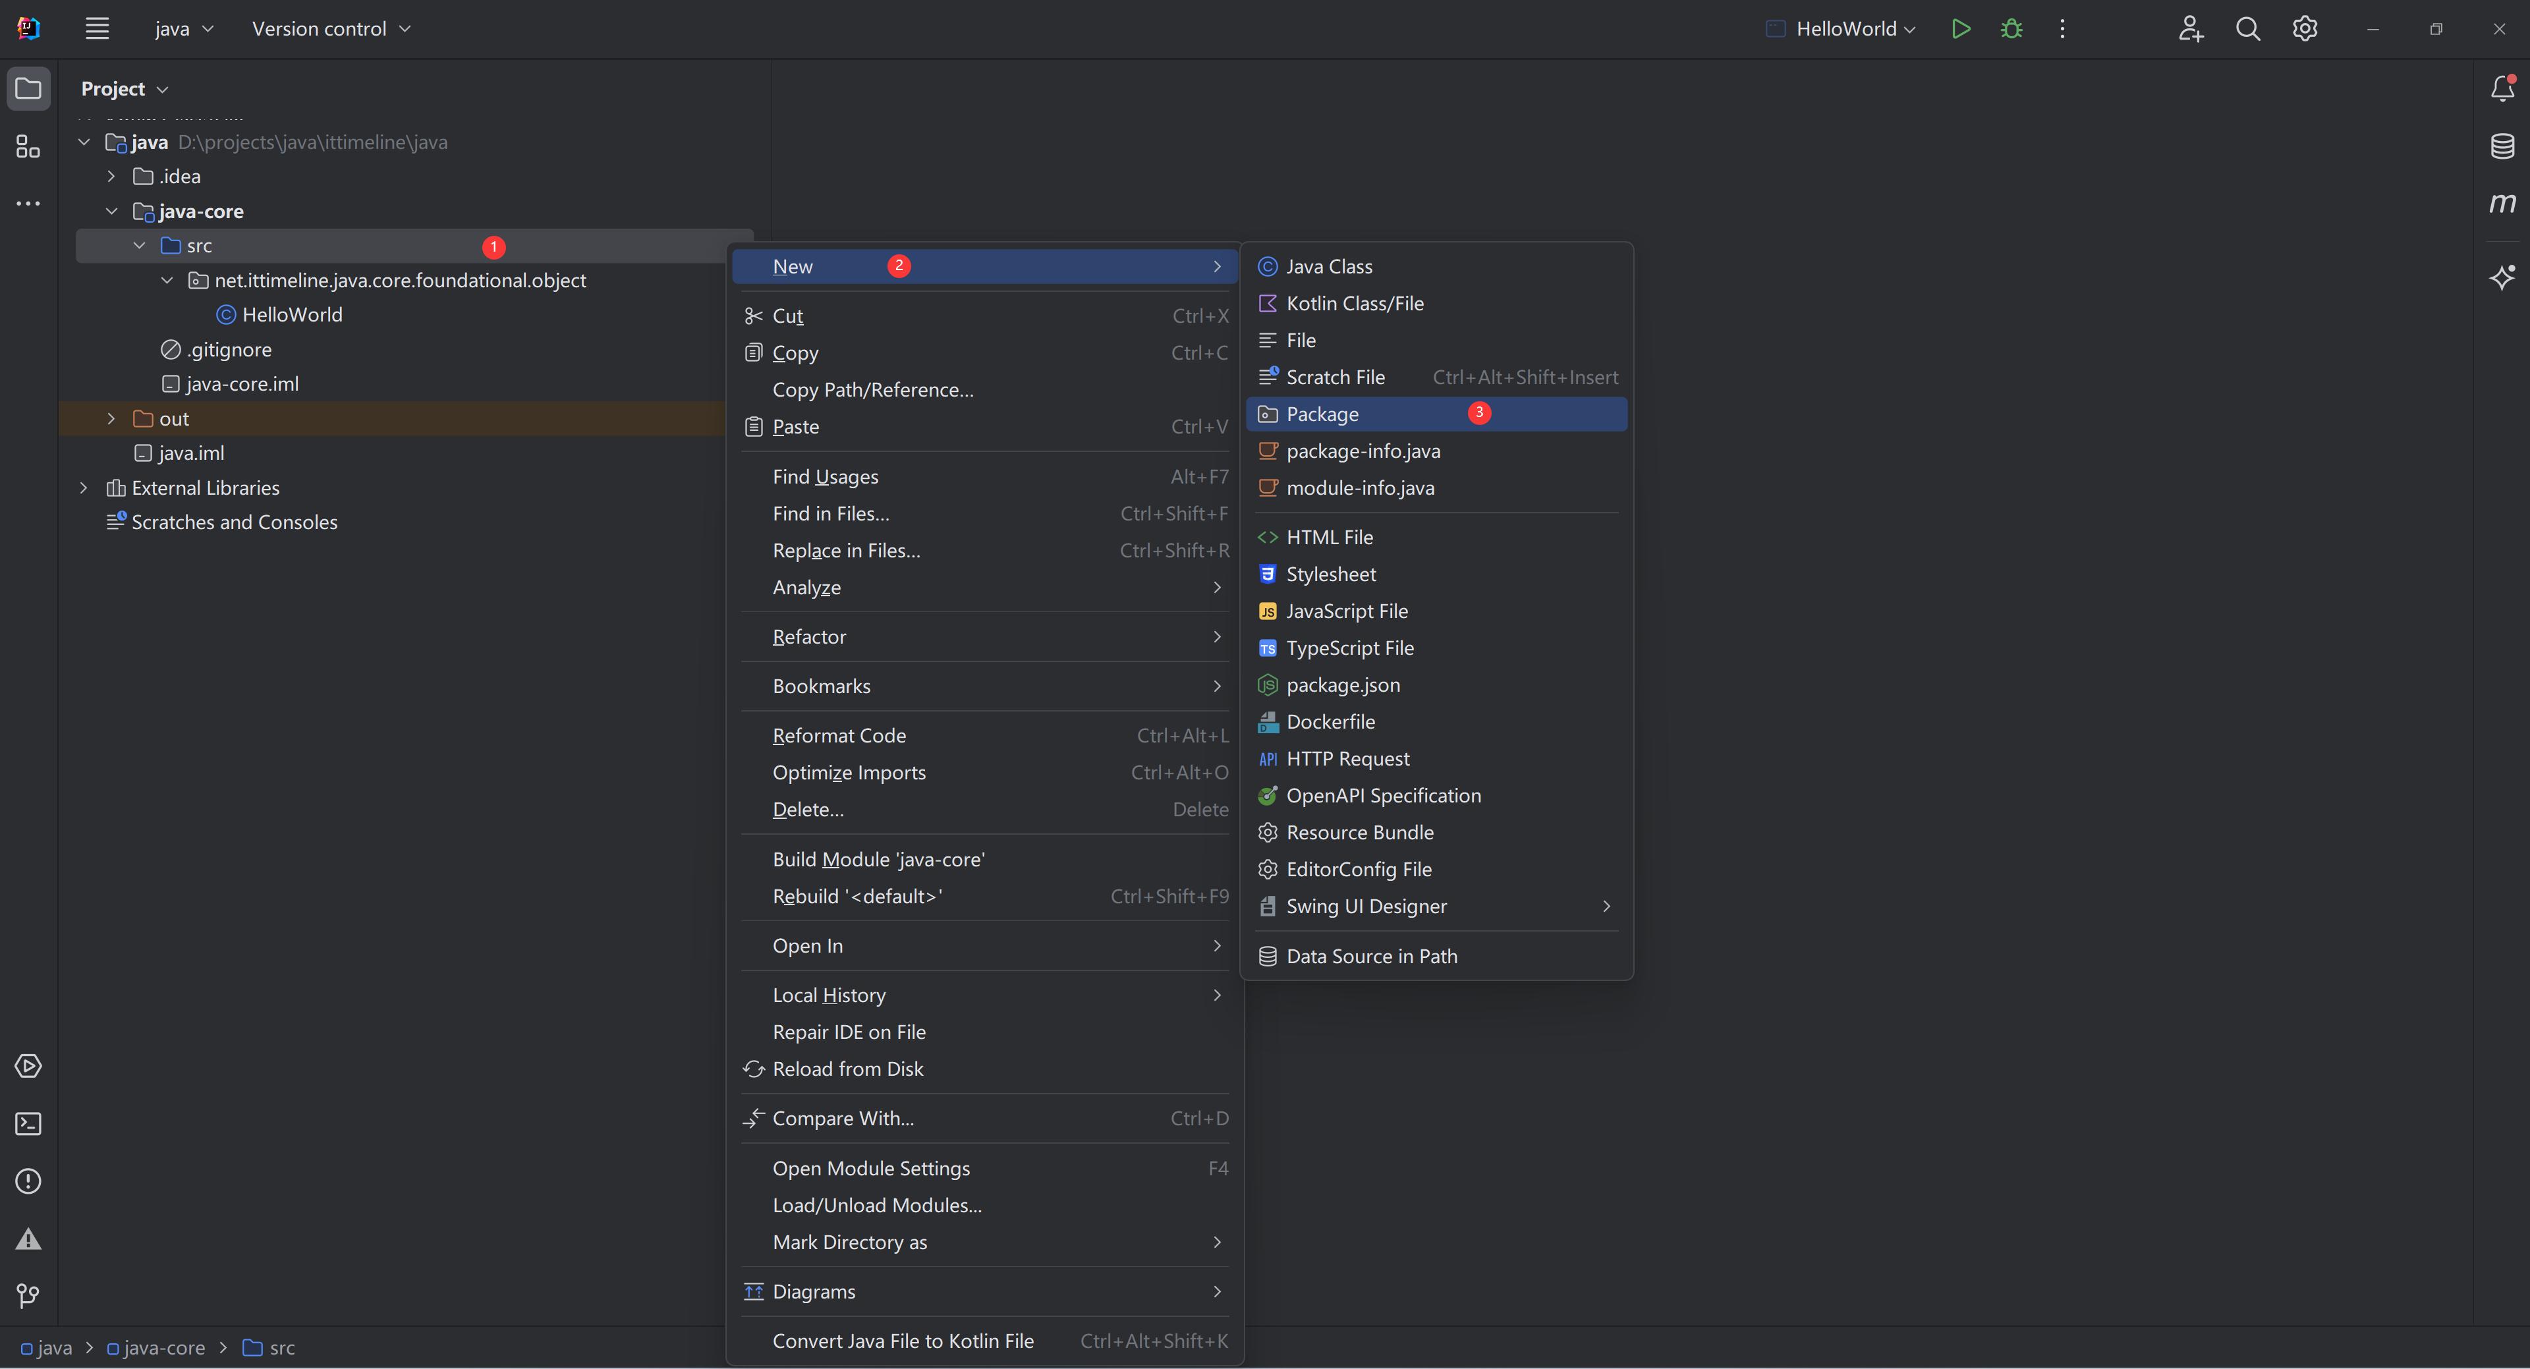
Task: Open the main hamburger menu
Action: (x=96, y=28)
